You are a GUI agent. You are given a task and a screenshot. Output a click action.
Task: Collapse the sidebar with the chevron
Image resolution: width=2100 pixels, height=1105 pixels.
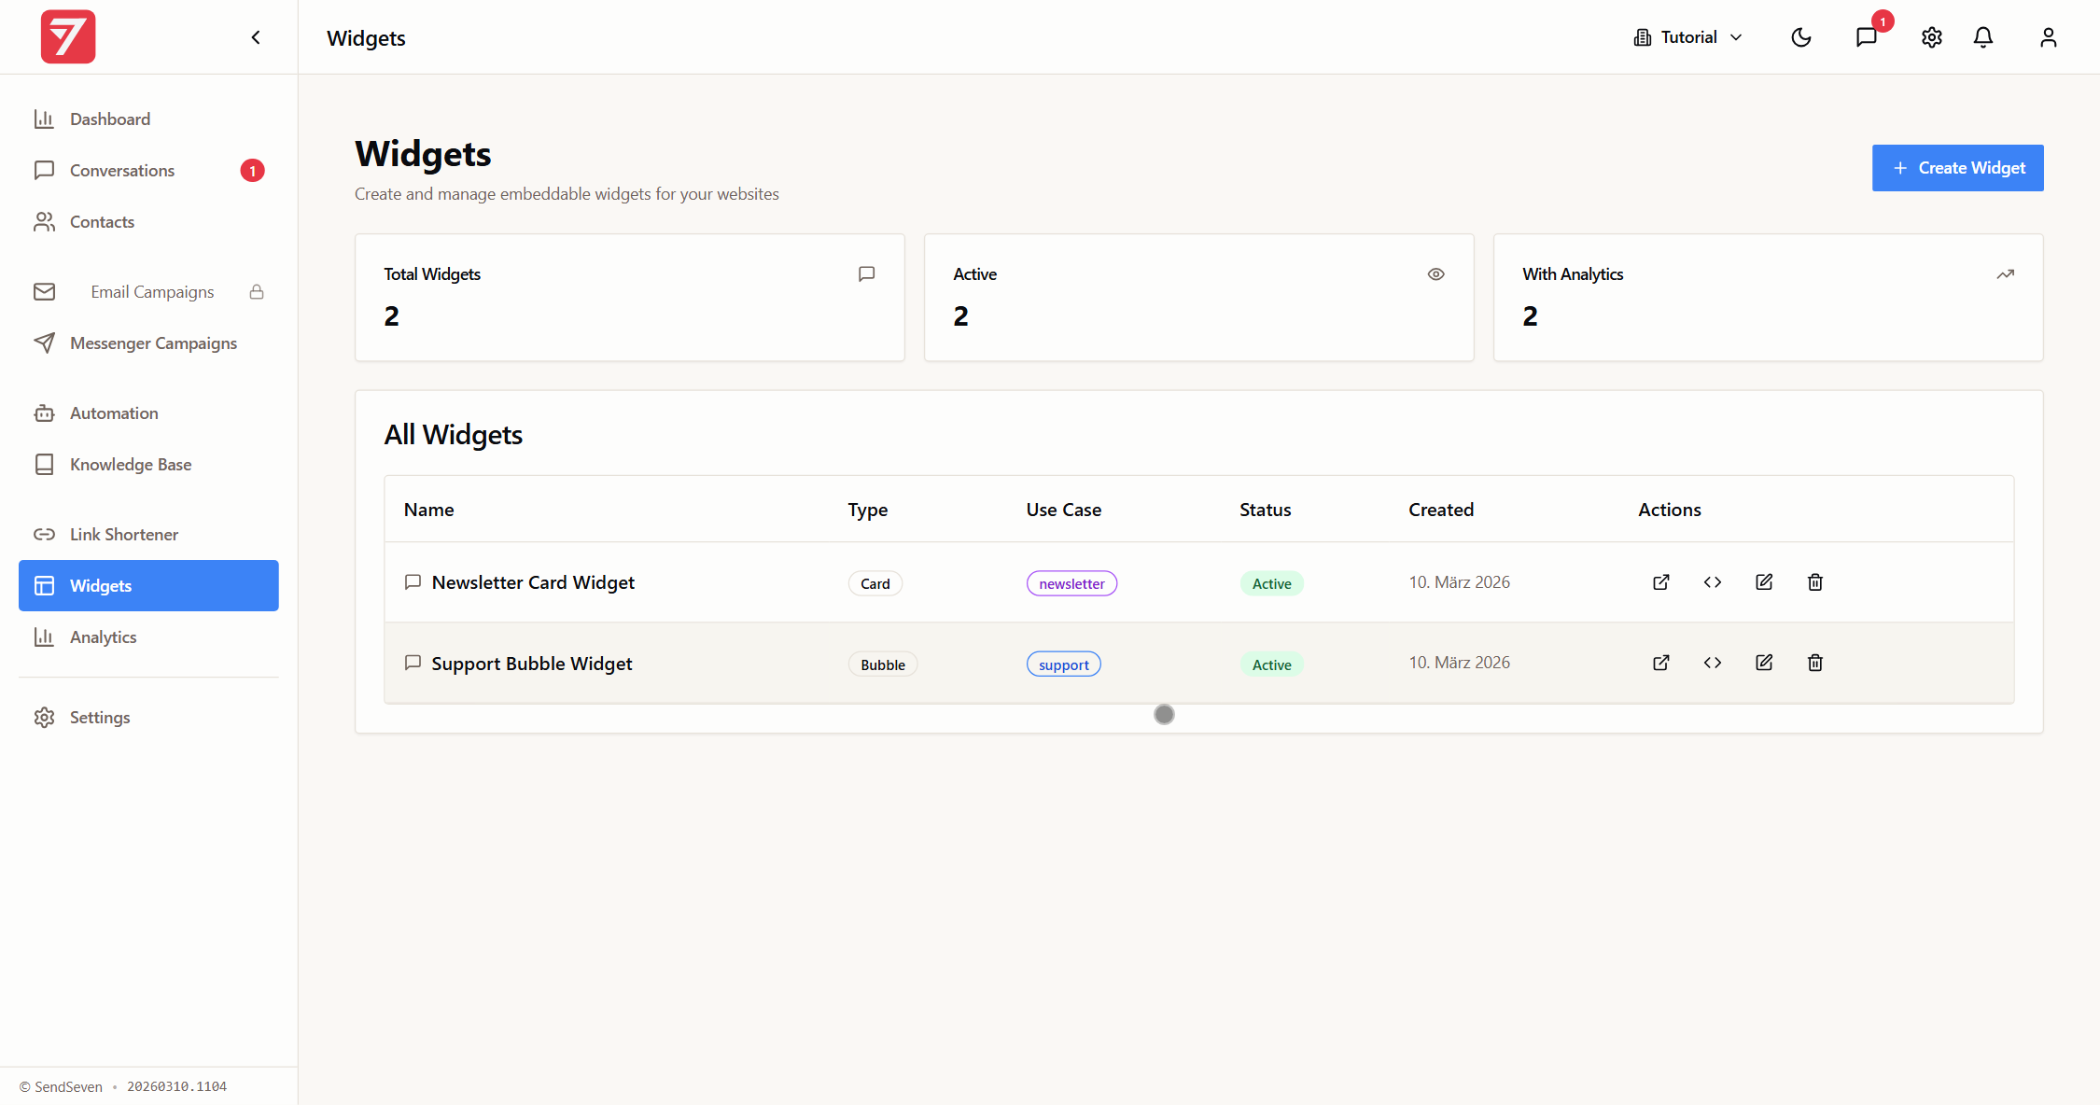pos(256,37)
